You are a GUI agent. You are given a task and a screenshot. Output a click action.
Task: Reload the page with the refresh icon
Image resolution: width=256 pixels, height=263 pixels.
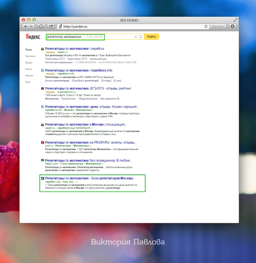point(206,27)
